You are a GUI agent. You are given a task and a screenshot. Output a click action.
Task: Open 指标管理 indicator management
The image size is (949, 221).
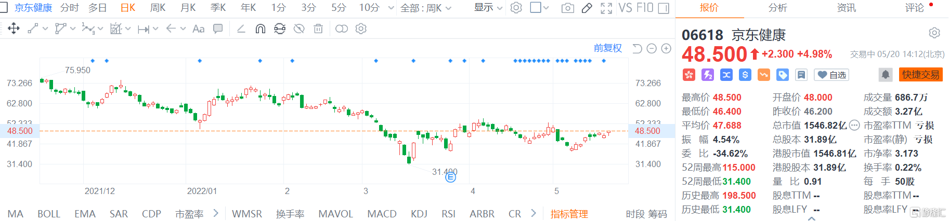coord(569,214)
